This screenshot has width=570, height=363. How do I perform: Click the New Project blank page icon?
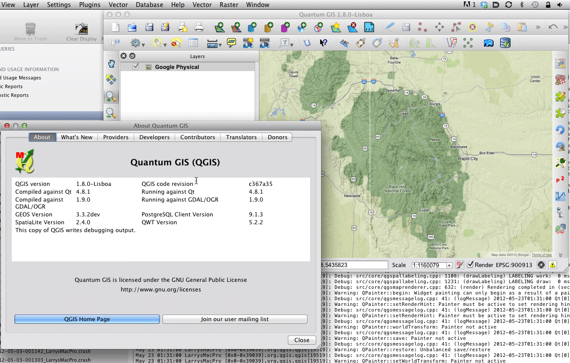(115, 27)
